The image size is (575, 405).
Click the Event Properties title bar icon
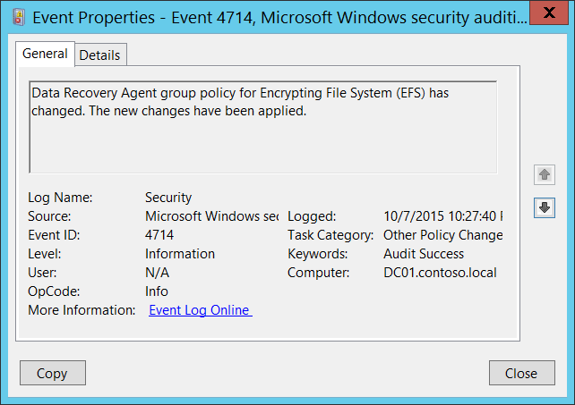point(17,15)
